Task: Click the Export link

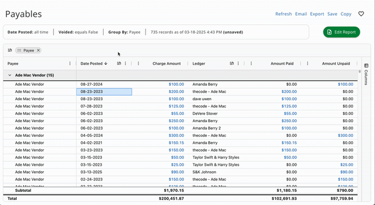Action: [x=317, y=14]
